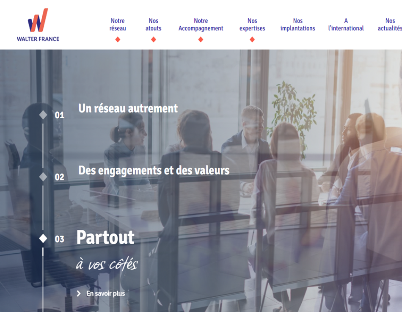Follow the En savoir plus link
Screen dimensions: 402x312
point(106,293)
